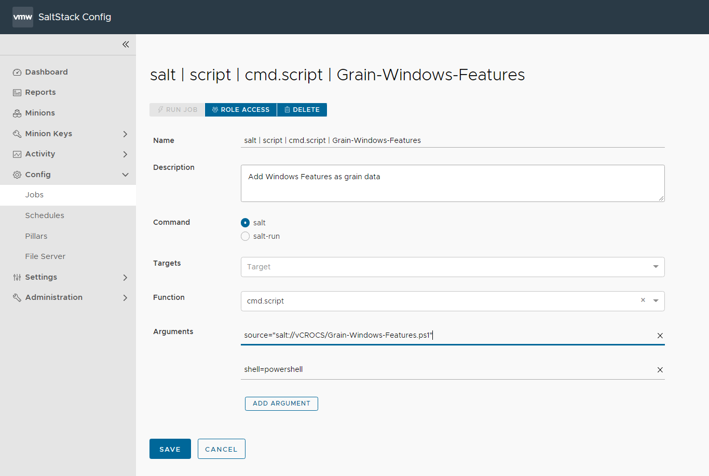709x476 pixels.
Task: Open Role Access for this job
Action: click(241, 110)
